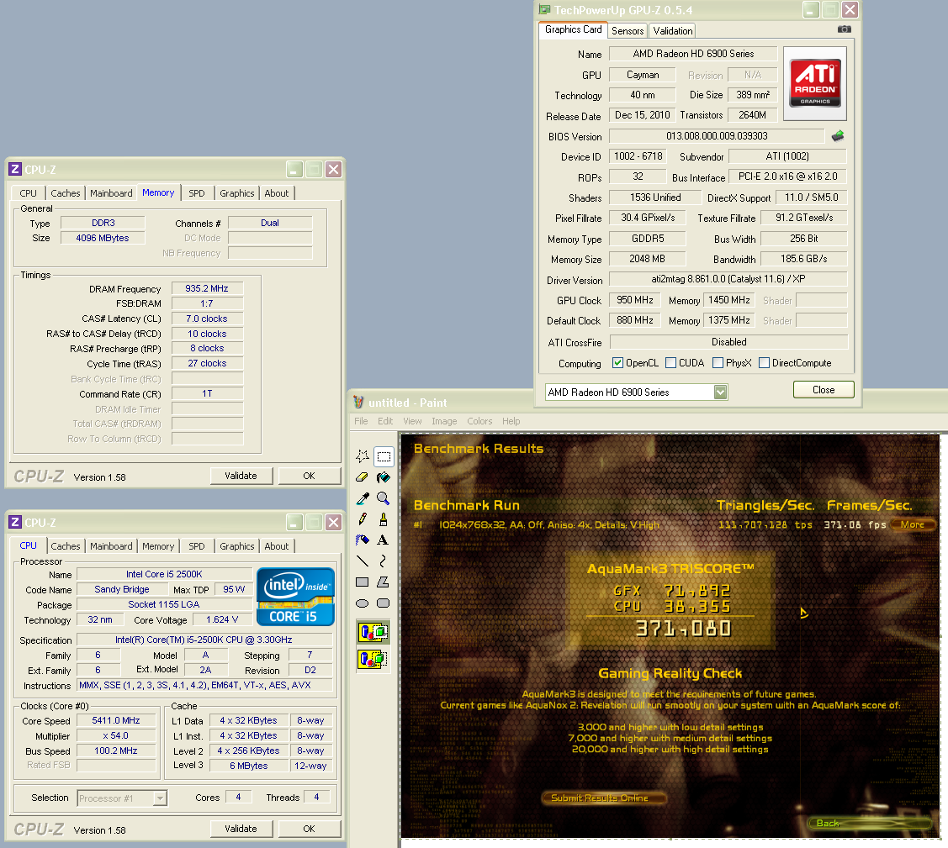Viewport: 948px width, 848px height.
Task: Select the Polygon shape tool in Paint
Action: coord(384,582)
